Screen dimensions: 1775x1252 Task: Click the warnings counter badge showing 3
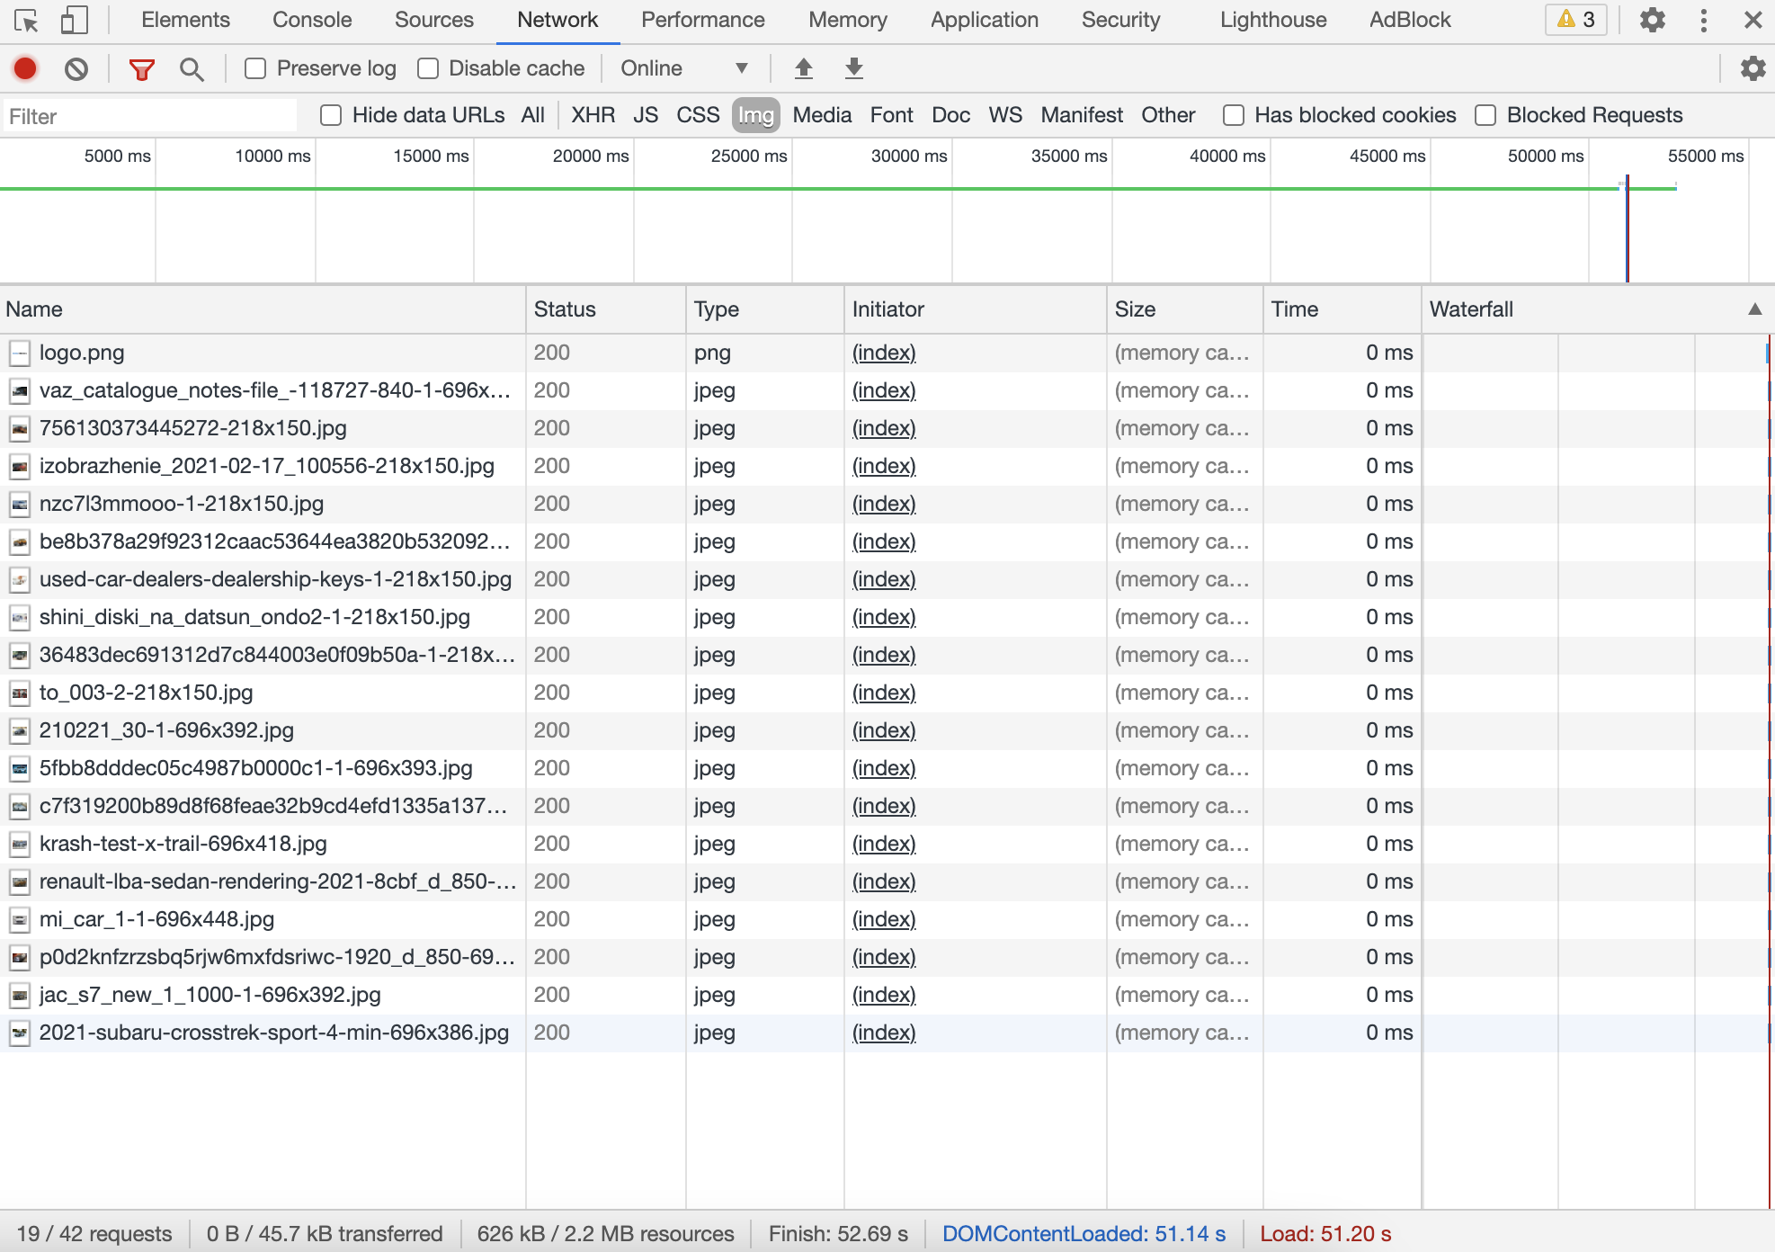[x=1576, y=20]
